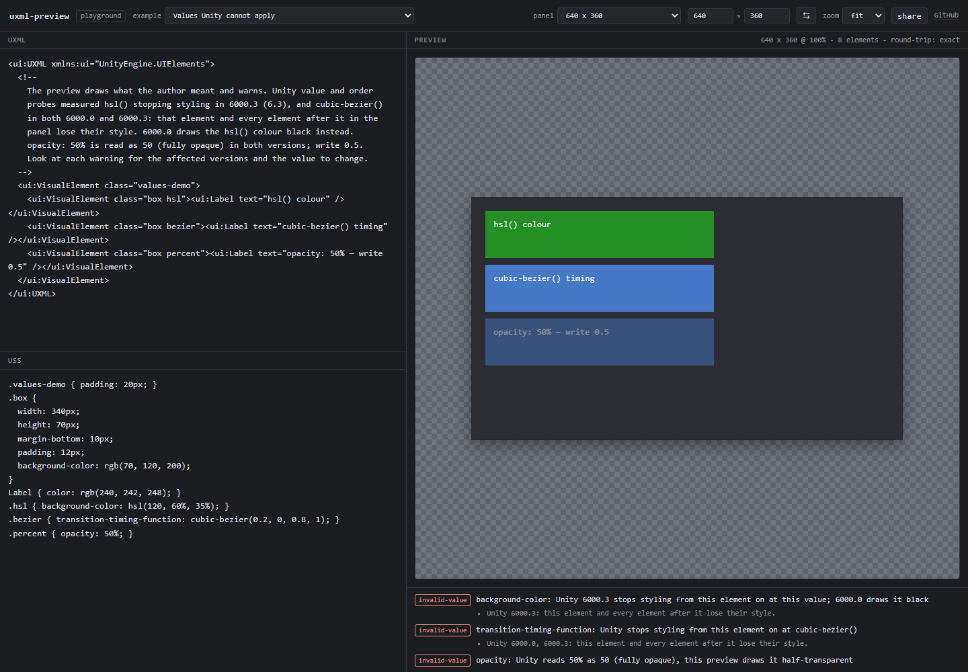Click the UXML line '<ui:VisualElement class="values-demo">'
This screenshot has height=672, width=968.
tap(109, 185)
